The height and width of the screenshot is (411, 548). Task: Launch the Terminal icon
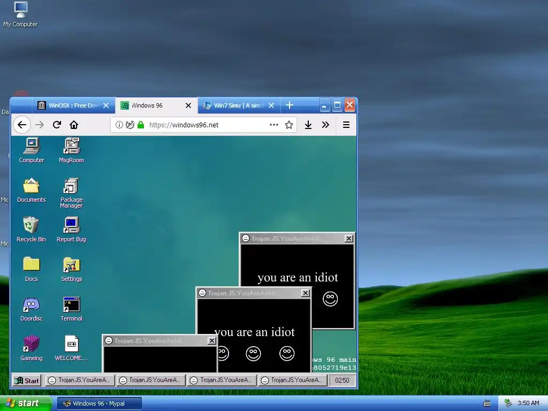click(x=71, y=309)
